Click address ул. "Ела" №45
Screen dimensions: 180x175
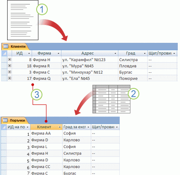pyautogui.click(x=90, y=79)
